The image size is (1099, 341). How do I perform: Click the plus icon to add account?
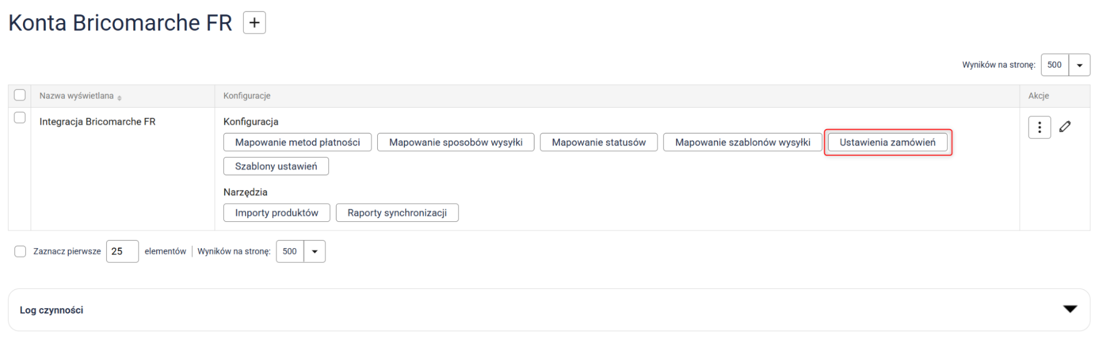[x=254, y=23]
